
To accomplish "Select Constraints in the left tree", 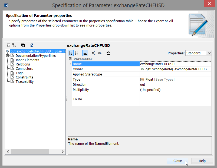I will pyautogui.click(x=24, y=77).
